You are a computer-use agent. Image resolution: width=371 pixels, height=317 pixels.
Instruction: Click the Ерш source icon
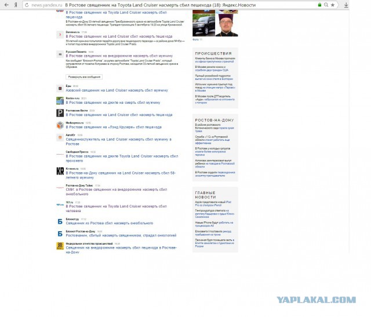click(x=60, y=88)
